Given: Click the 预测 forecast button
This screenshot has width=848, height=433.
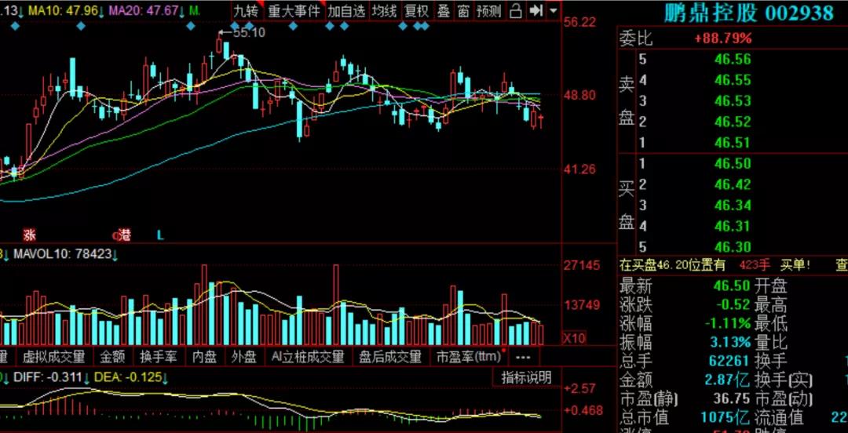Looking at the screenshot, I should click(489, 10).
